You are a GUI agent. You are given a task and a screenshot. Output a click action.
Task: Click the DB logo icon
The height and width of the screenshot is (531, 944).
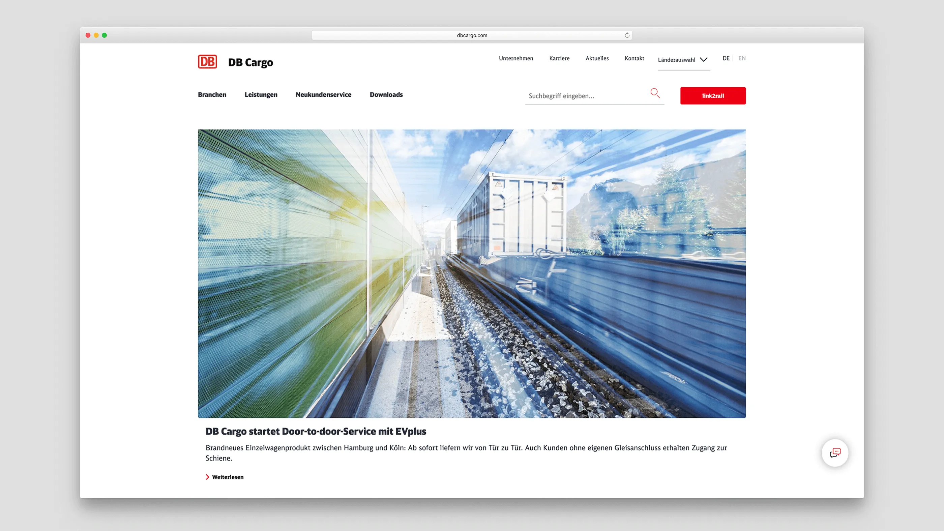click(x=207, y=62)
